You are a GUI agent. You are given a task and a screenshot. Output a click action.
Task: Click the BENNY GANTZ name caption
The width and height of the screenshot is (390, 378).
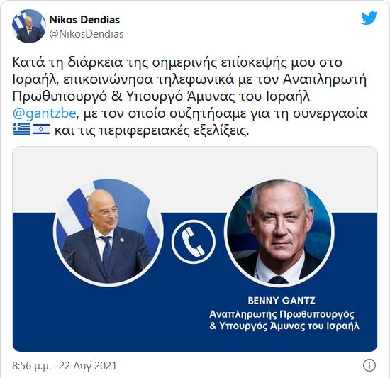[282, 301]
